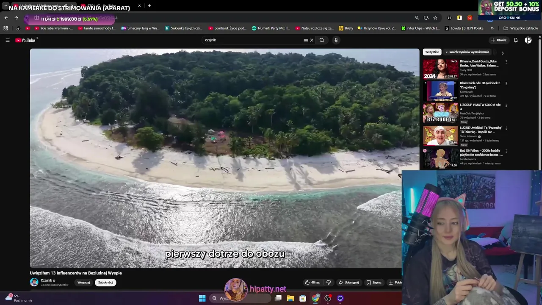Play the Bad Girl Vibes playlist thumbnail

pyautogui.click(x=440, y=158)
